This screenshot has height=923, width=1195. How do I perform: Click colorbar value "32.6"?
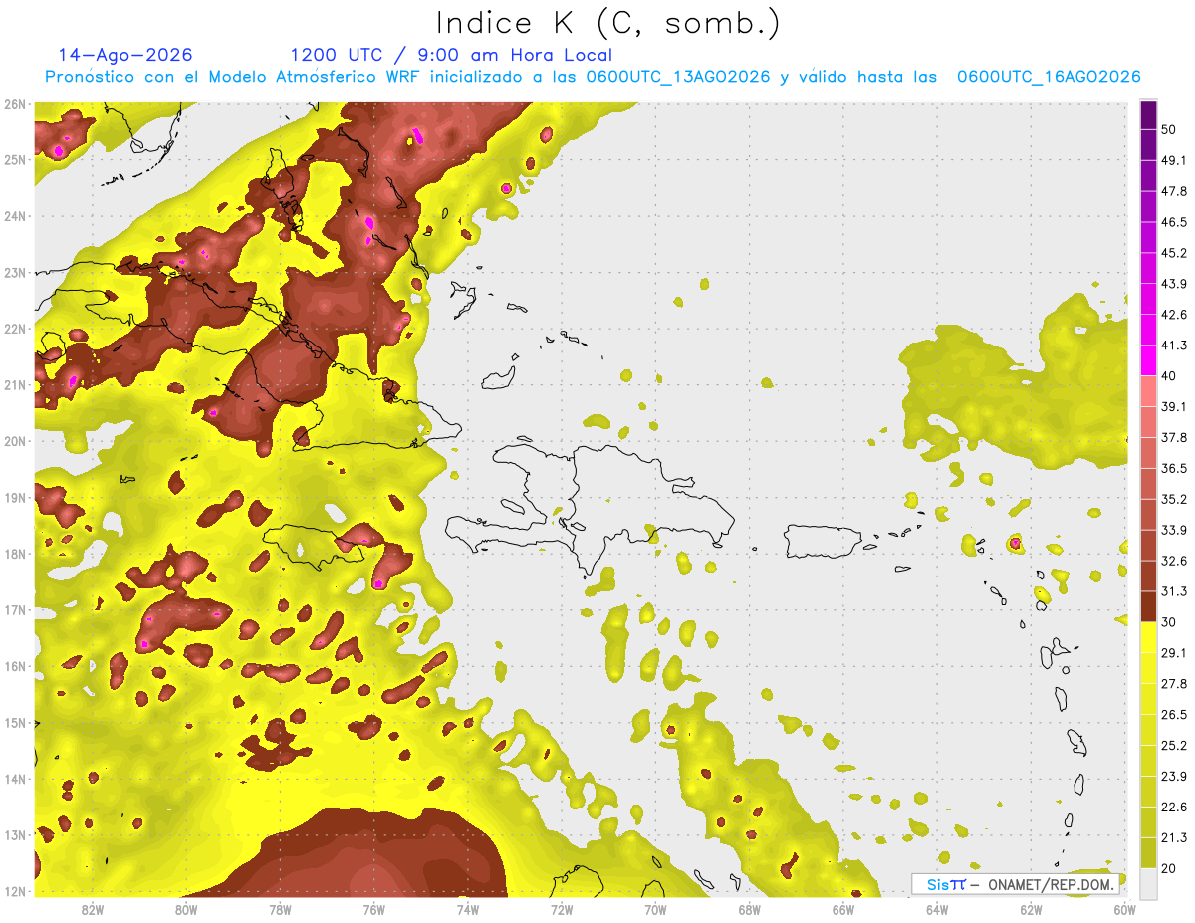1173,561
